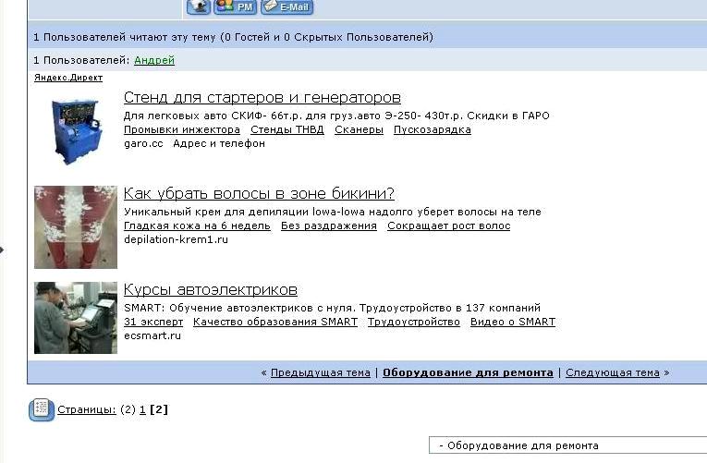Image resolution: width=707 pixels, height=463 pixels.
Task: Click the user profile icon button
Action: pyautogui.click(x=199, y=6)
